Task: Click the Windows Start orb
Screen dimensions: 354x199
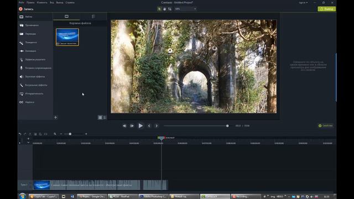Action: (x=22, y=196)
